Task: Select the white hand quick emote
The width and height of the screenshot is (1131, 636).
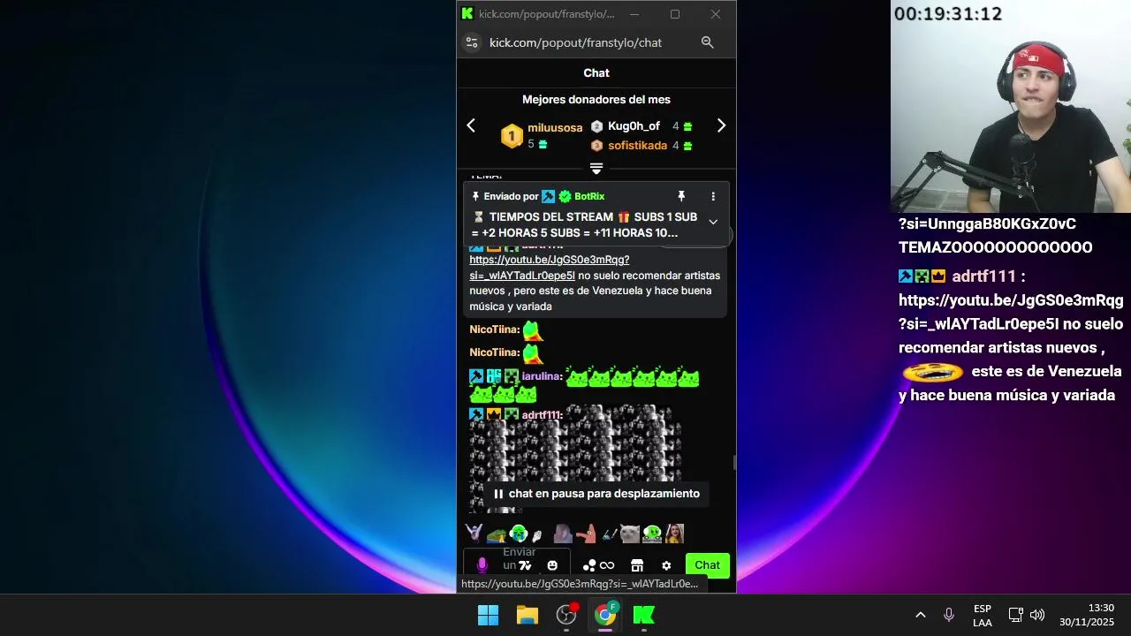Action: 537,535
